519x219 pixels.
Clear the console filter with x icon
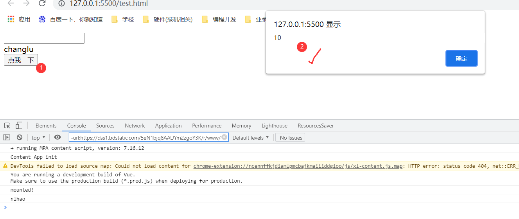click(224, 137)
